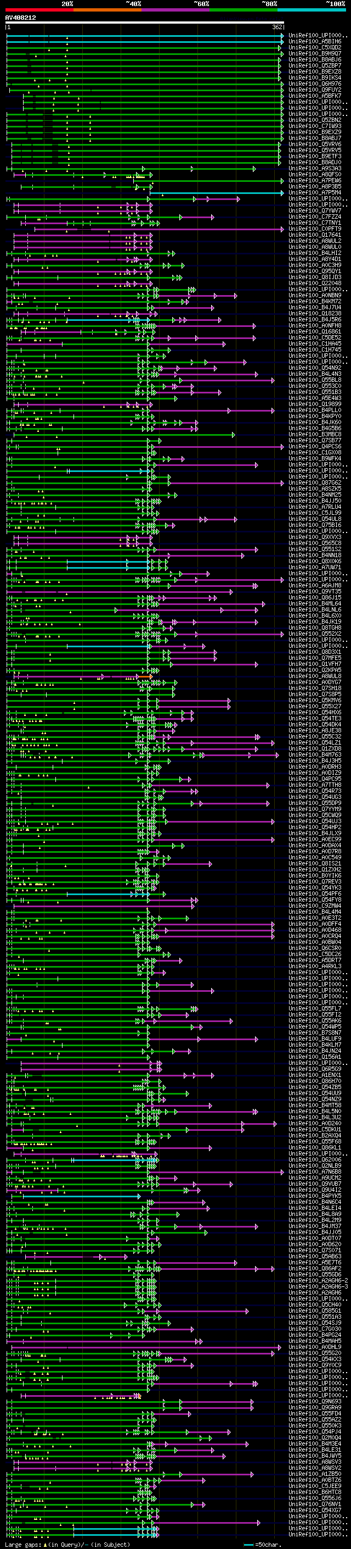Image resolution: width=351 pixels, height=1549 pixels.
Task: Click the UniRef100_C5DE52 label
Action: tap(315, 338)
